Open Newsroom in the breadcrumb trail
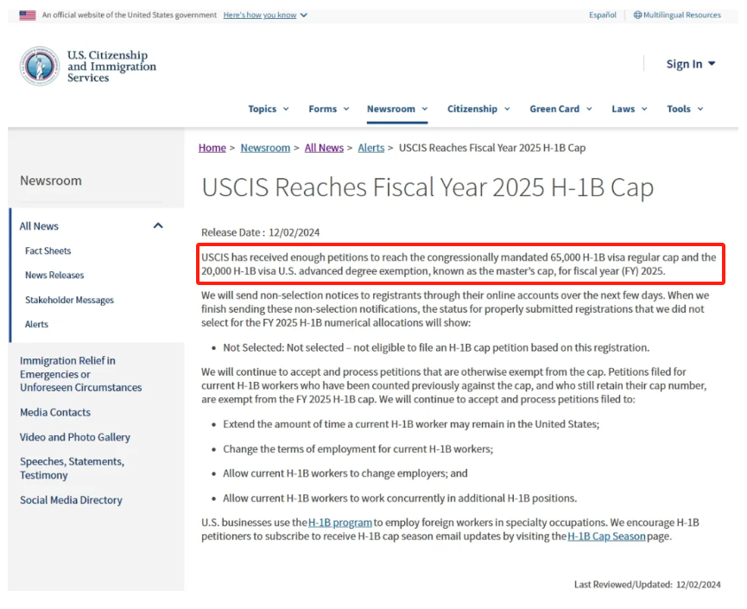 coord(265,149)
